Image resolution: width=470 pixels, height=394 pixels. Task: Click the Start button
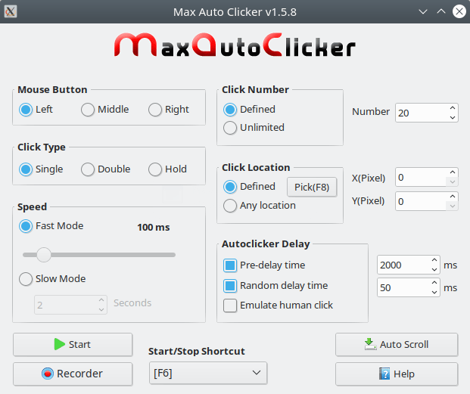point(73,345)
